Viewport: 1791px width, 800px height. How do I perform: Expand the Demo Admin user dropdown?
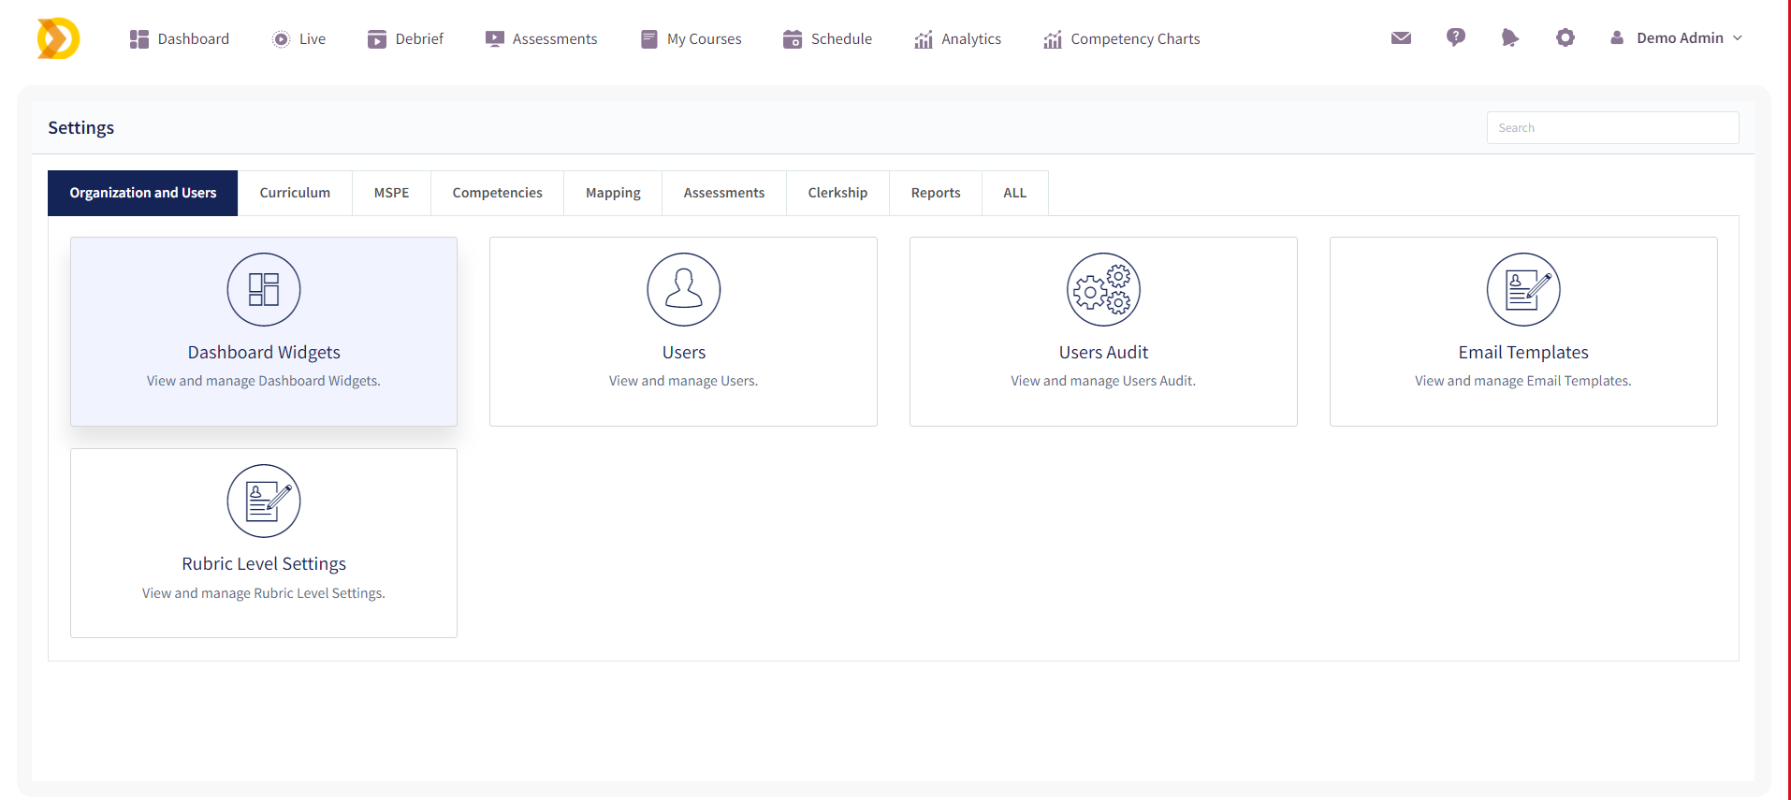point(1677,38)
